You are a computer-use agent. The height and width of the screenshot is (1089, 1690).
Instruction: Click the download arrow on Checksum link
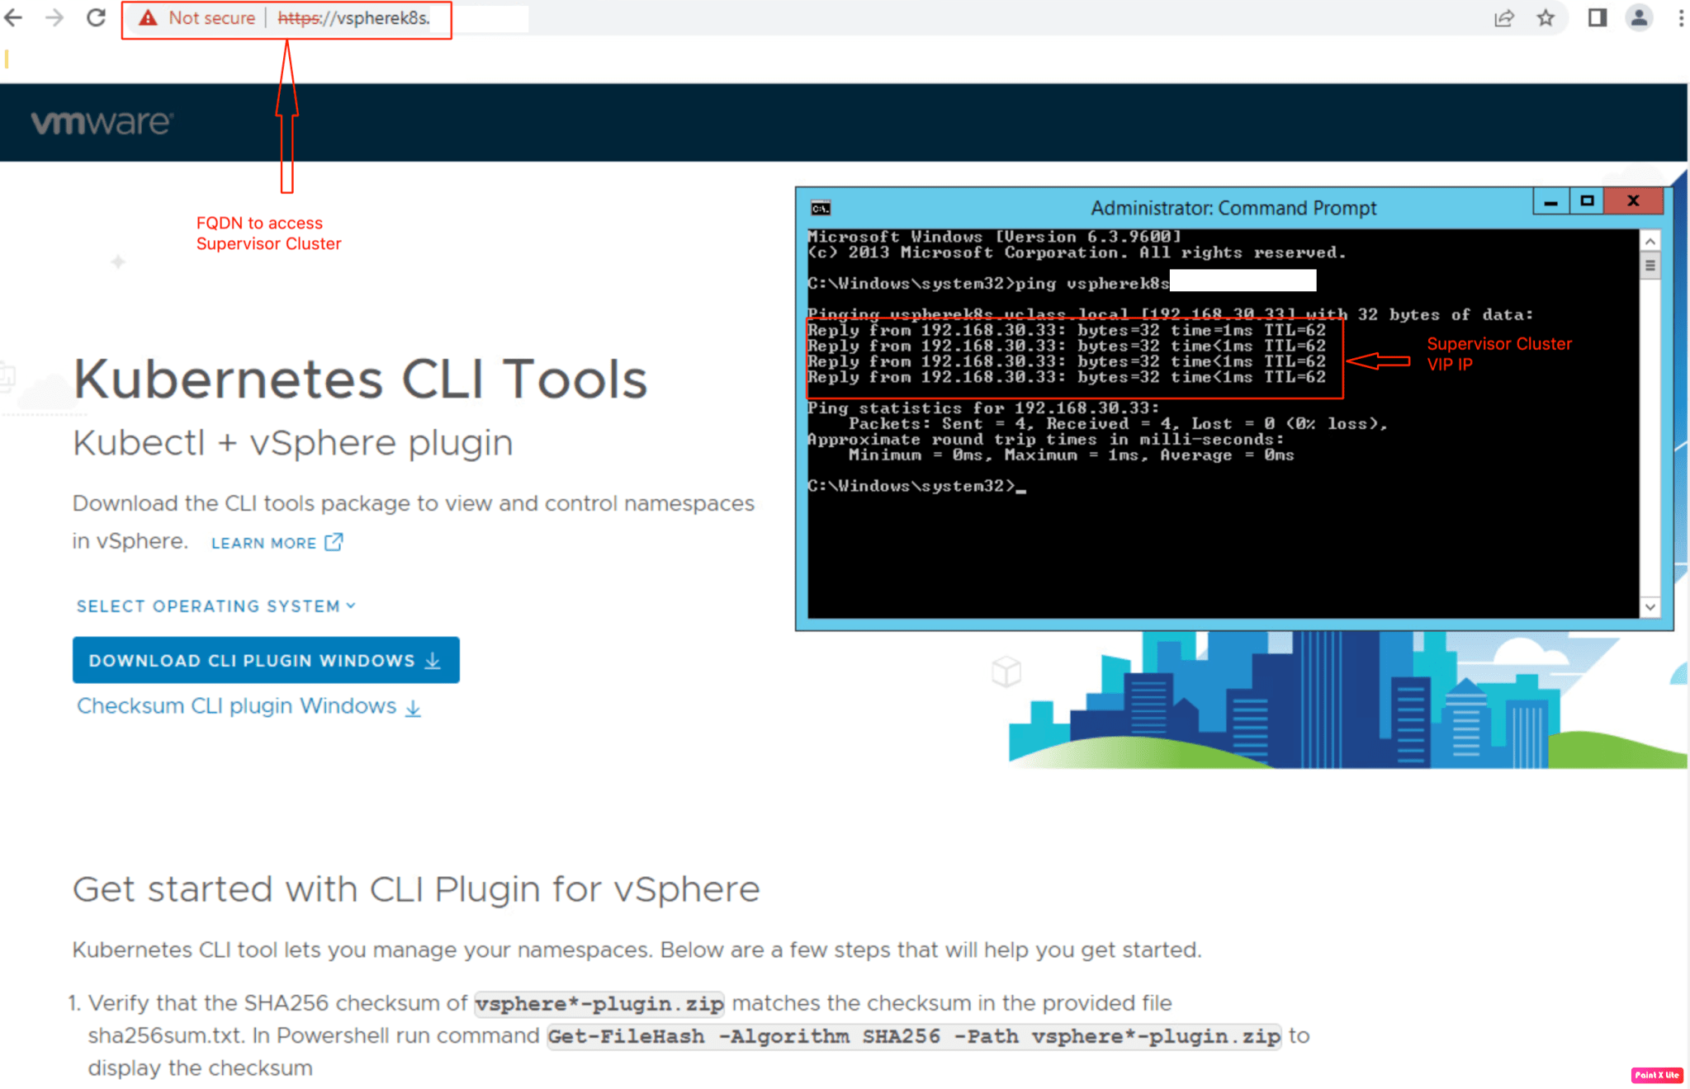click(413, 708)
